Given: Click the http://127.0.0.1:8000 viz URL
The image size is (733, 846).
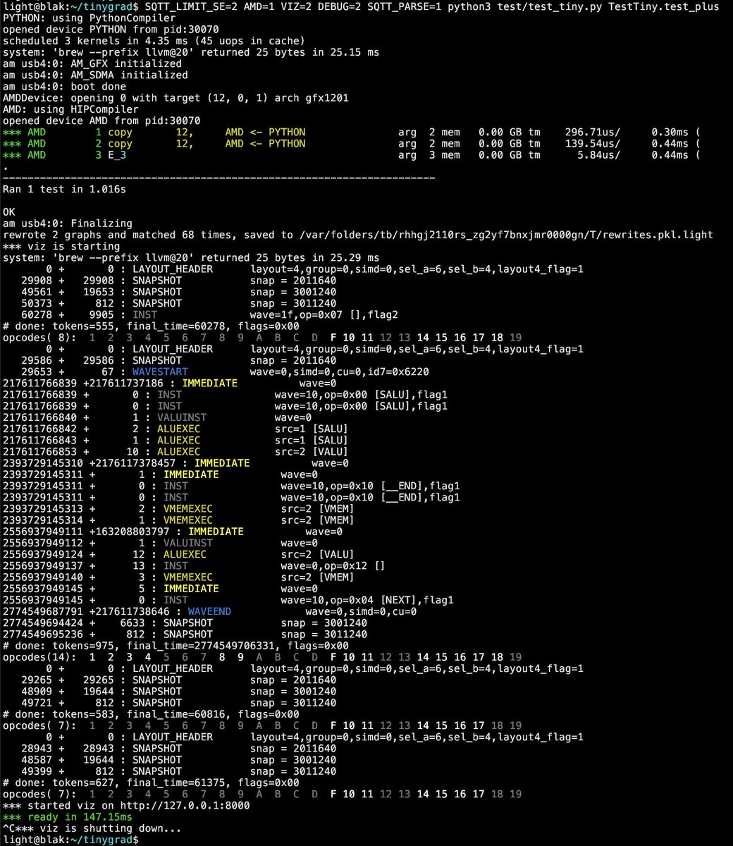Looking at the screenshot, I should tap(183, 805).
